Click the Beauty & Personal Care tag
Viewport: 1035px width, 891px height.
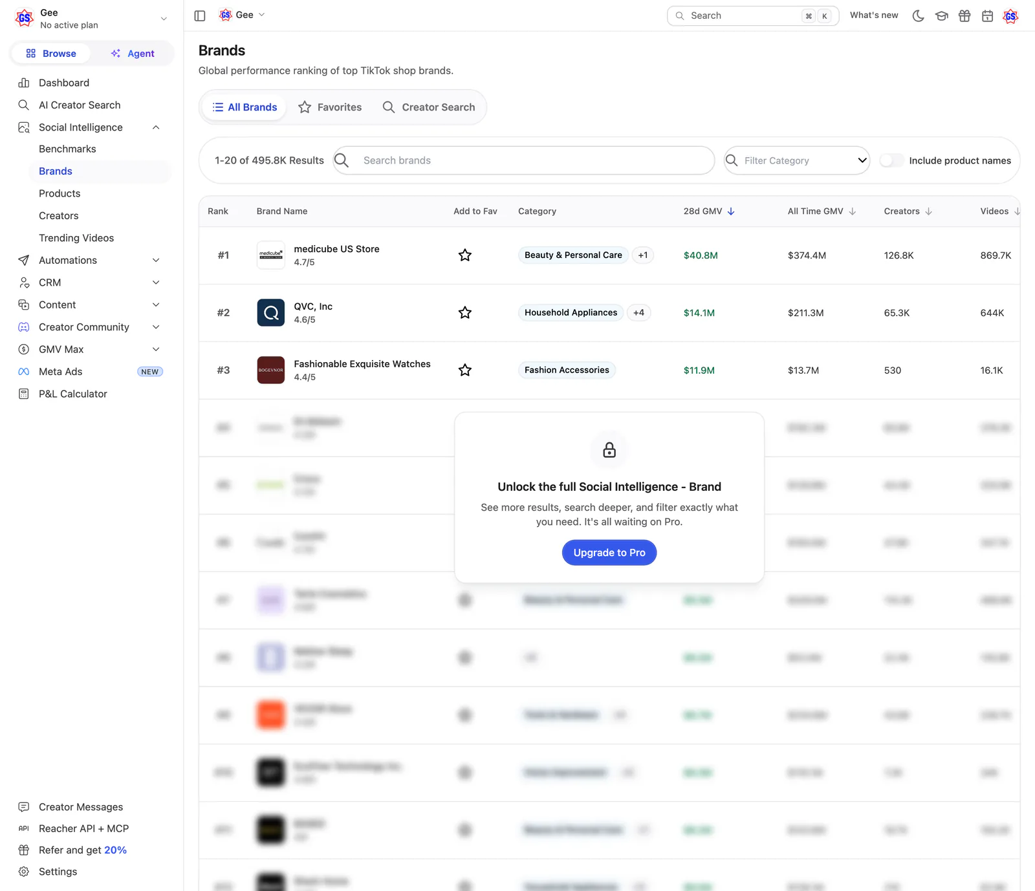coord(573,255)
